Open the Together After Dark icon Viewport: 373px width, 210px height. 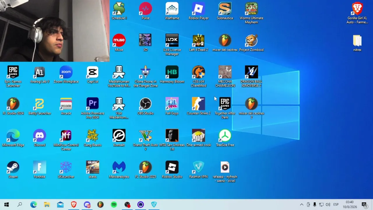click(225, 108)
